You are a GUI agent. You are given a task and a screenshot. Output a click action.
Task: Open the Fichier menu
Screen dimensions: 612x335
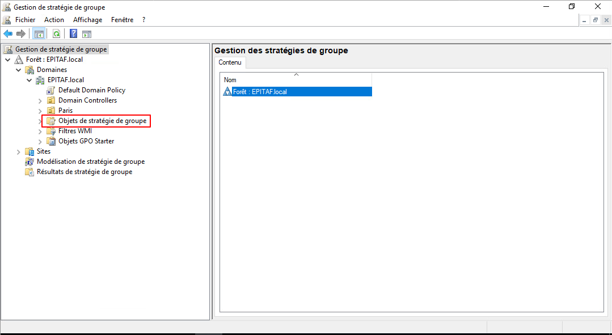[x=25, y=20]
